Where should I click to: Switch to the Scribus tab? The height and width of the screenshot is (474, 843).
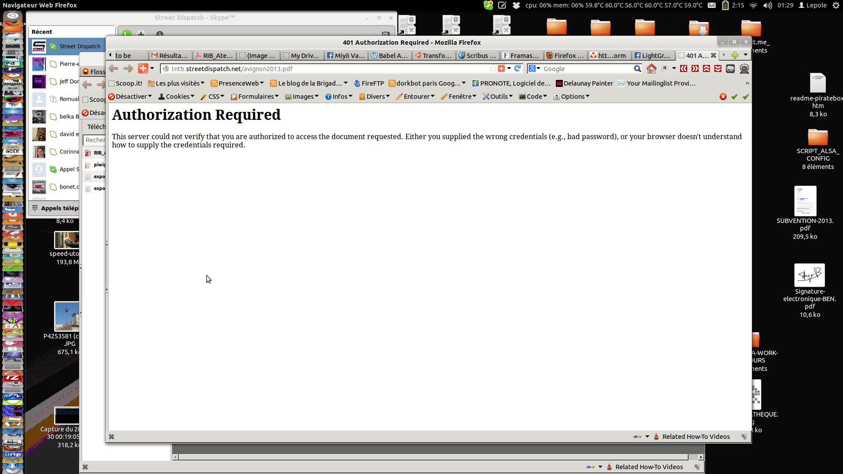pos(477,56)
